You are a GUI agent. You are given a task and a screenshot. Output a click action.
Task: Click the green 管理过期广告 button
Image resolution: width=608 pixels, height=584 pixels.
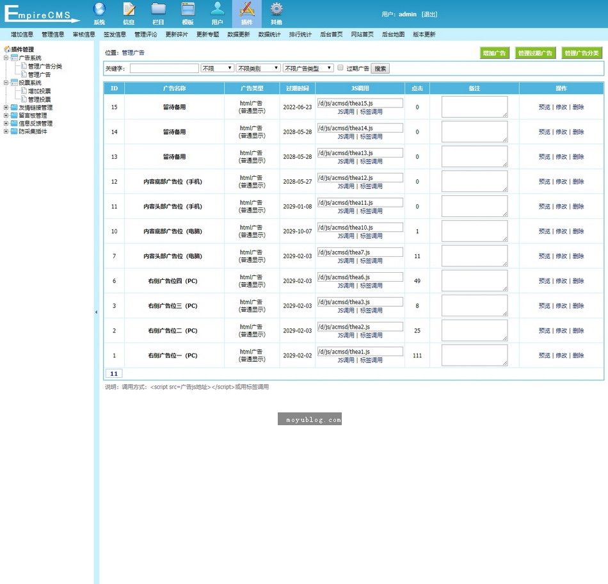[535, 53]
